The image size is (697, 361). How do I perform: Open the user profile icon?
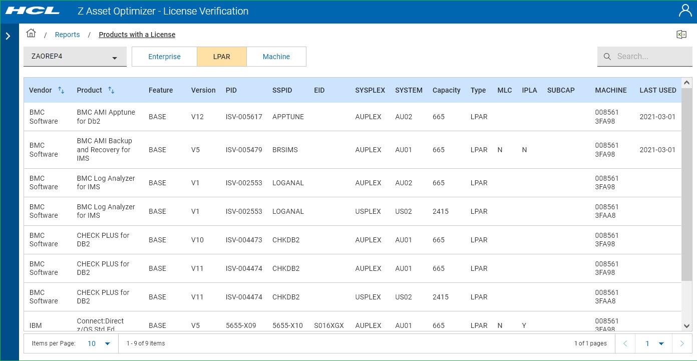click(684, 11)
